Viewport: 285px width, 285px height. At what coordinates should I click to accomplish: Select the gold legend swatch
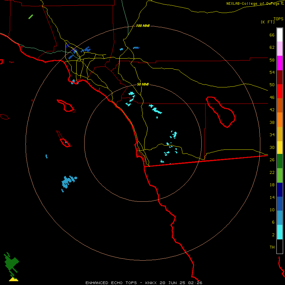(280, 134)
